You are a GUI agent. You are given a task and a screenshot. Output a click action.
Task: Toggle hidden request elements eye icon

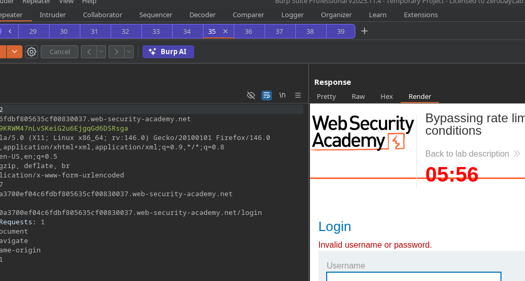pos(251,95)
